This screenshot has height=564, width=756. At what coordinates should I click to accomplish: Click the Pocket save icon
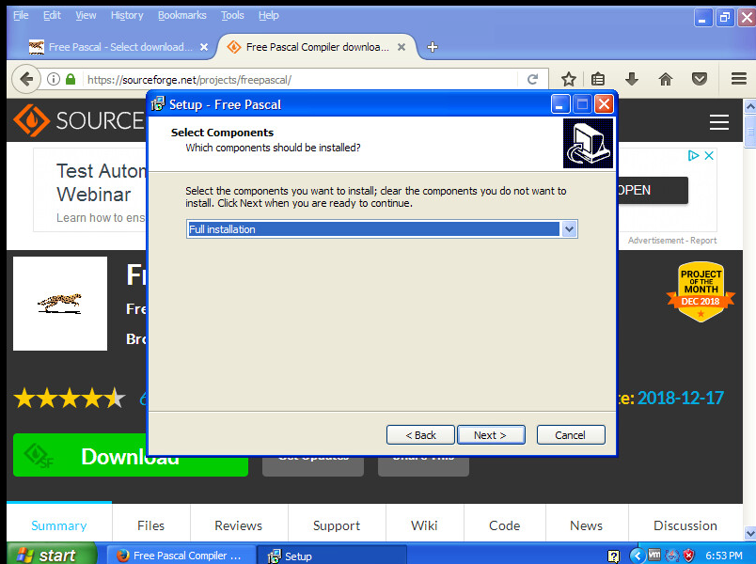click(x=699, y=79)
